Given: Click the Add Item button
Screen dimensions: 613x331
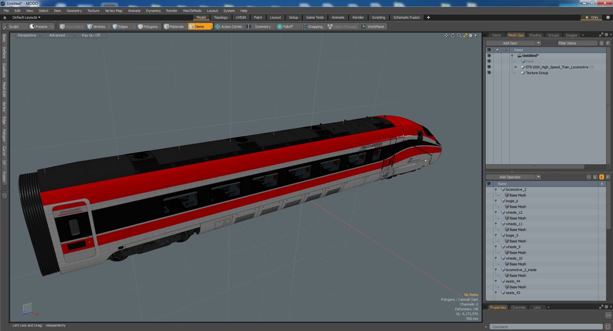Looking at the screenshot, I should (510, 43).
